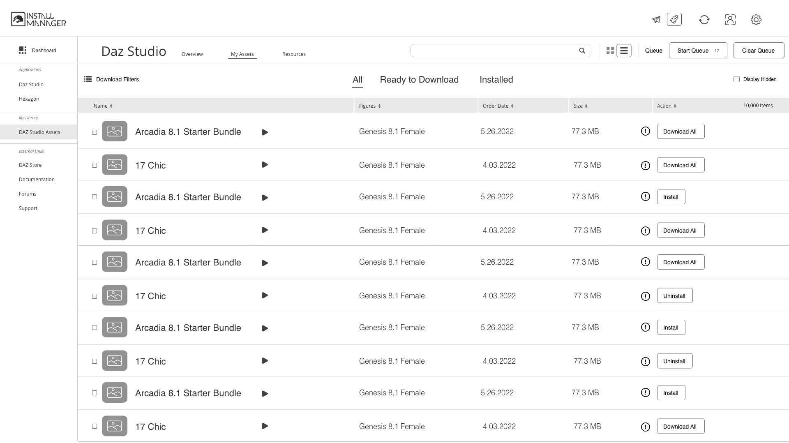Open the user account icon
This screenshot has height=443, width=789.
[730, 19]
